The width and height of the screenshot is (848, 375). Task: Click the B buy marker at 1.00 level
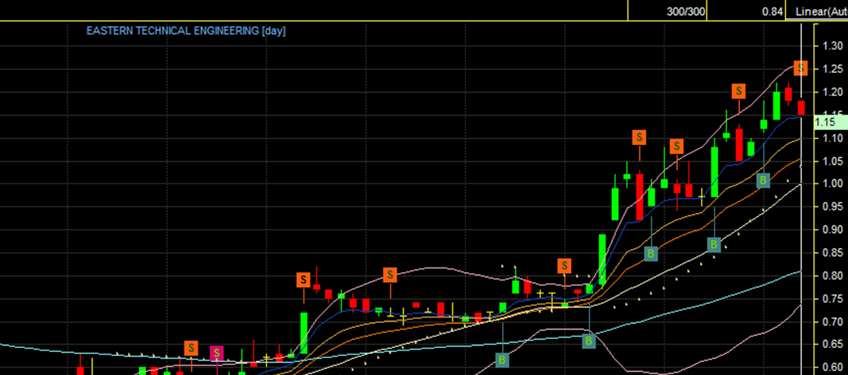[x=763, y=181]
